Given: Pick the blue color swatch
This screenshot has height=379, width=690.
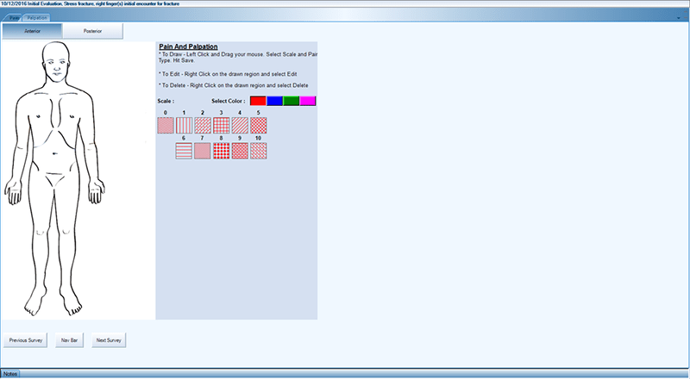Looking at the screenshot, I should click(x=274, y=101).
